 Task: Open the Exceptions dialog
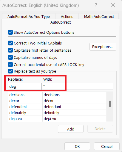pos(103,47)
